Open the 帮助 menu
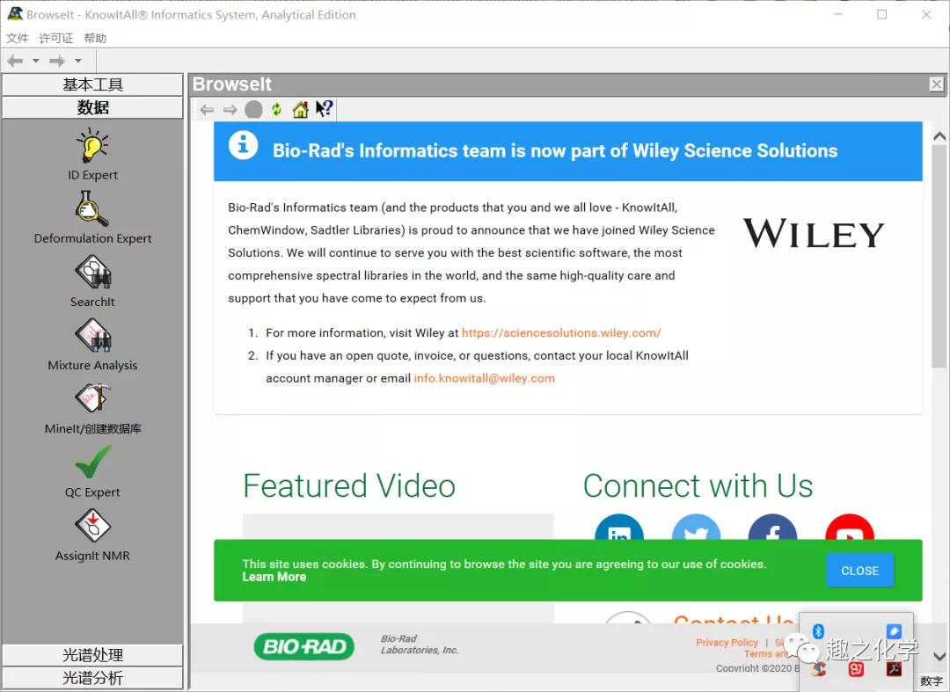The height and width of the screenshot is (692, 950). (x=95, y=38)
